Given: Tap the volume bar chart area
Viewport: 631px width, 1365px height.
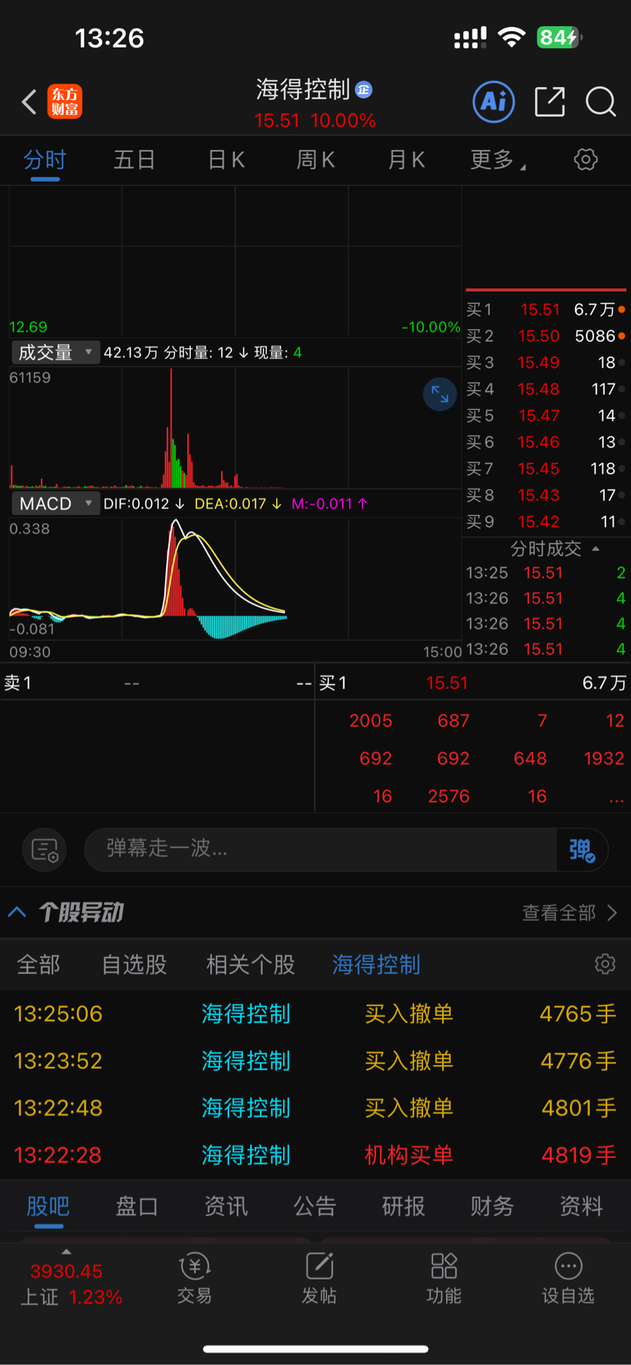Looking at the screenshot, I should coord(235,427).
